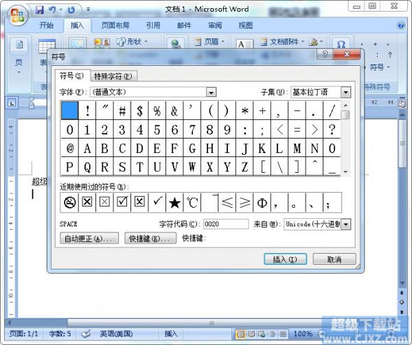
Task: Open the 审阅 ribbon tab
Action: tap(215, 25)
